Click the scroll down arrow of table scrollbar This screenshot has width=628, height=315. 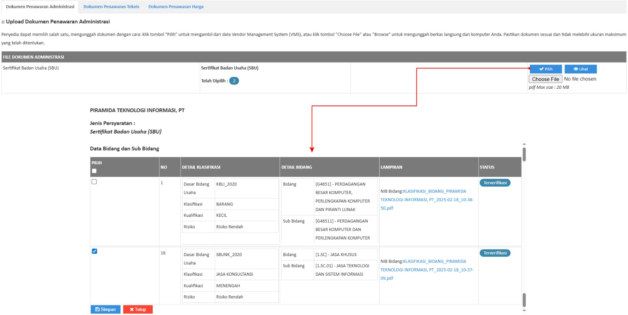[x=524, y=311]
